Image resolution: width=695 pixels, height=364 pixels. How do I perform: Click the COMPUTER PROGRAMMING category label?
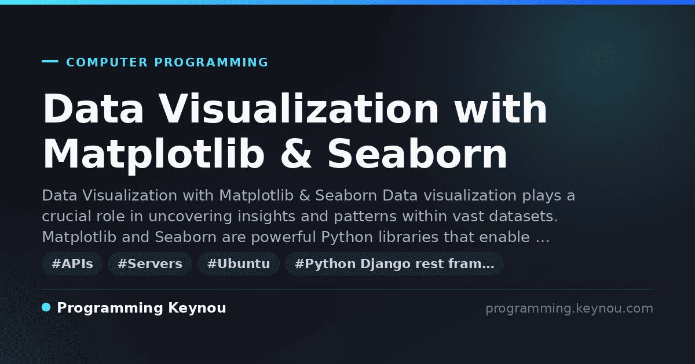point(167,62)
